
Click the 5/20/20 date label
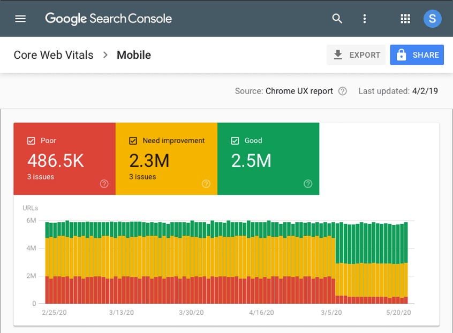point(398,313)
